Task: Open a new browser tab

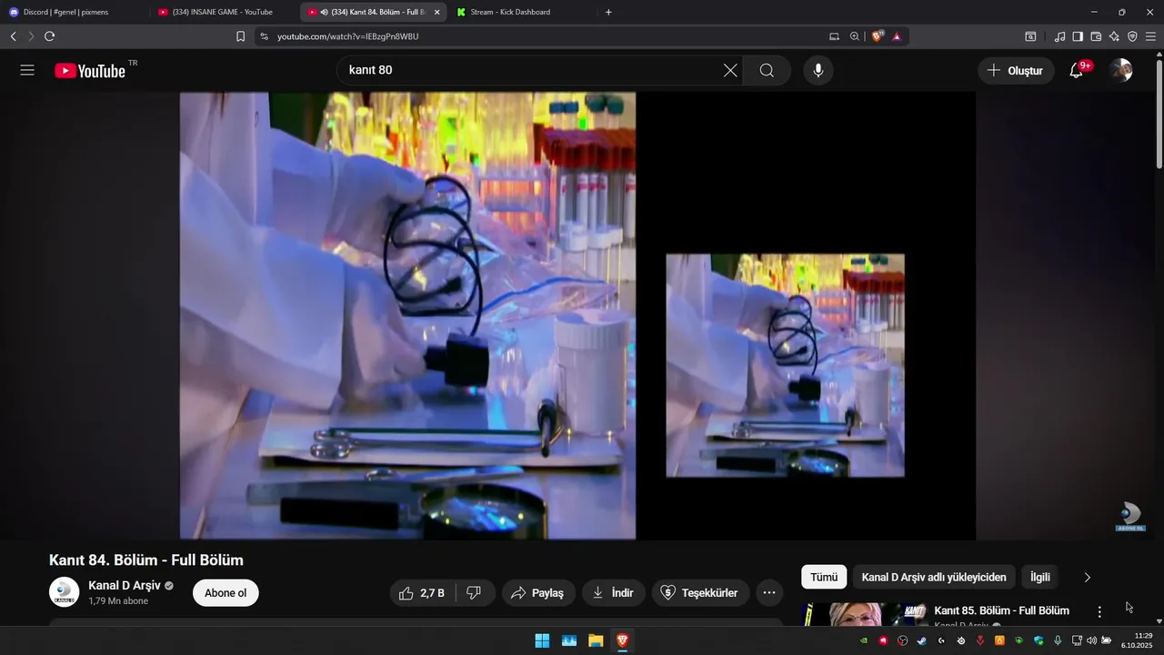Action: (x=608, y=12)
